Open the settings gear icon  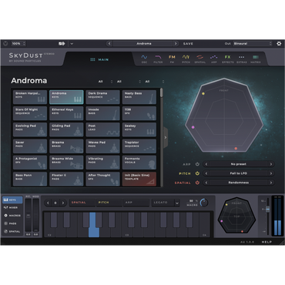coord(279,44)
